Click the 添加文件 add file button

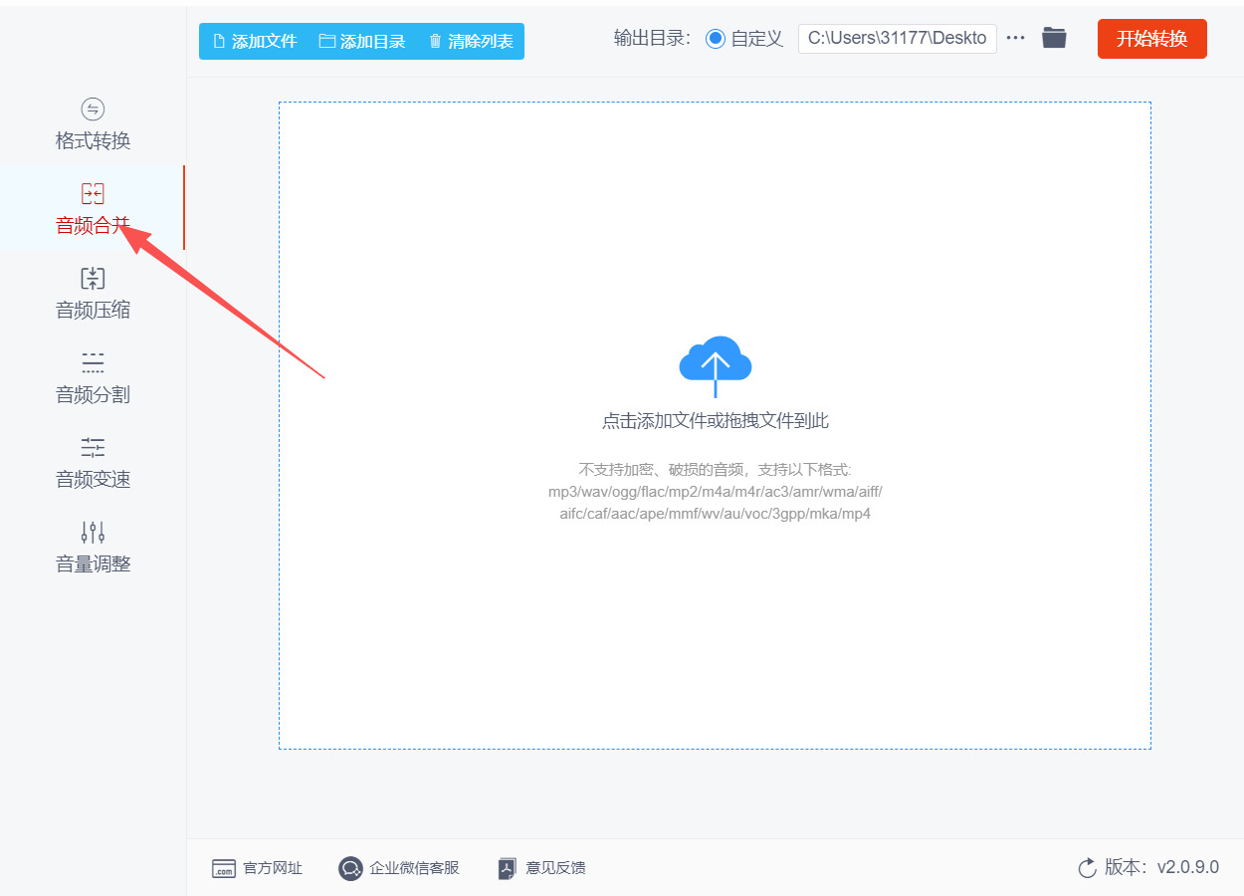[255, 41]
